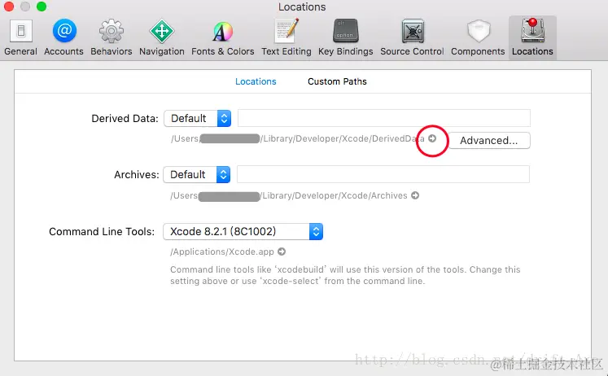This screenshot has height=376, width=608.
Task: Open the General preferences pane
Action: click(20, 38)
